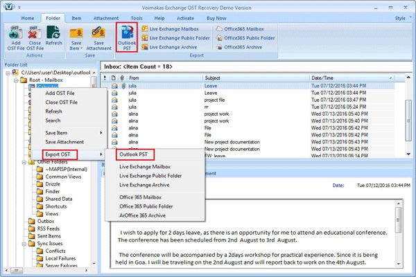Click Live Exchange Public Folder in ribbon
416x277 pixels.
click(x=175, y=38)
